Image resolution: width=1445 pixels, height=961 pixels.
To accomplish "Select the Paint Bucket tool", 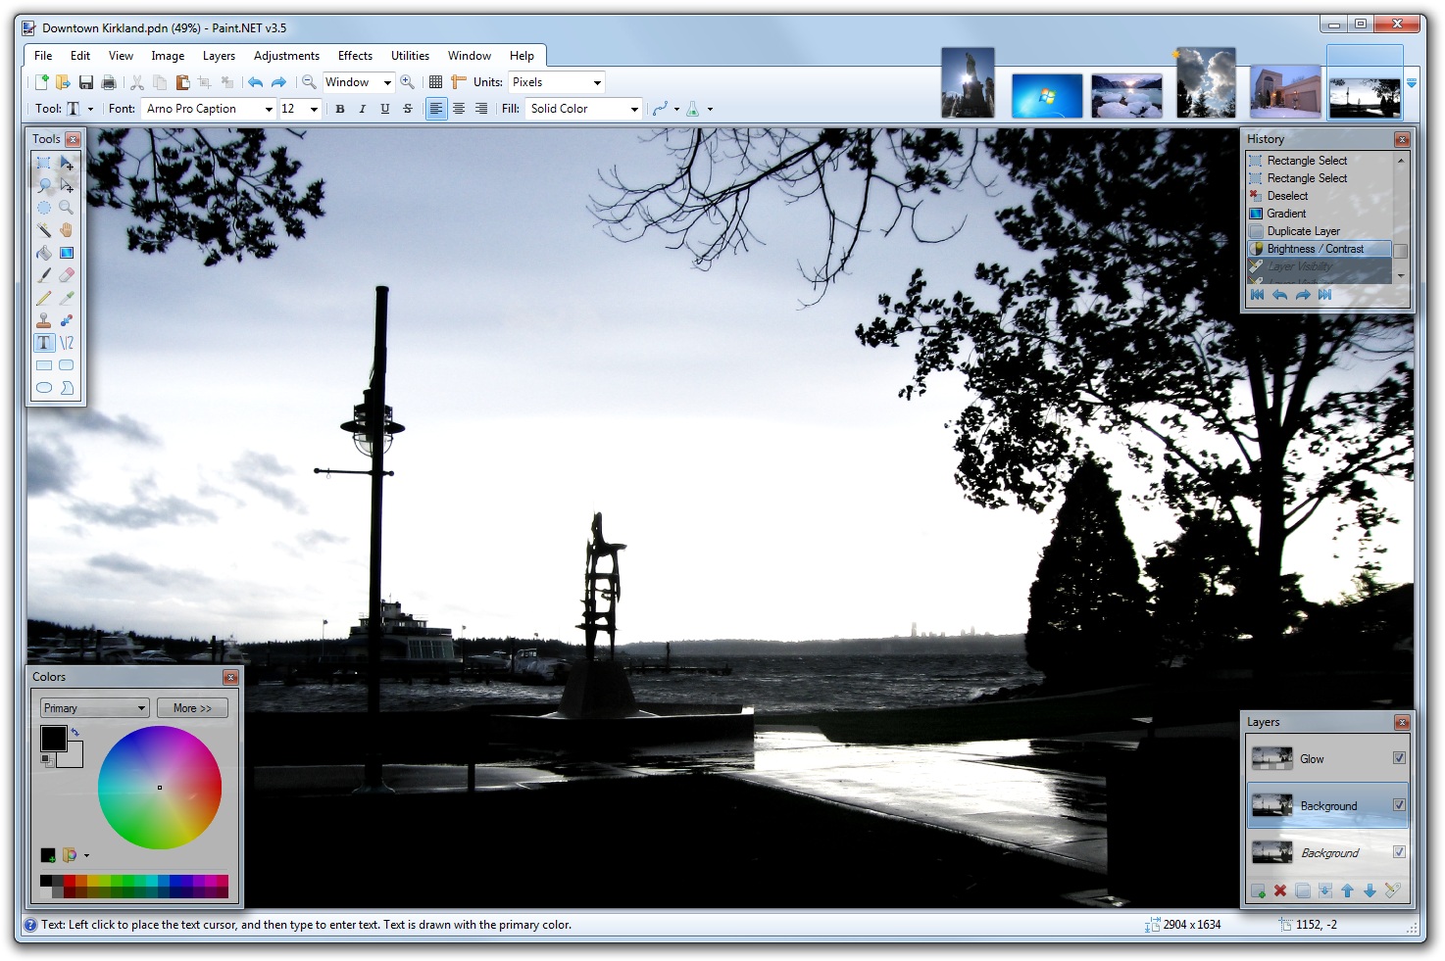I will 43,253.
